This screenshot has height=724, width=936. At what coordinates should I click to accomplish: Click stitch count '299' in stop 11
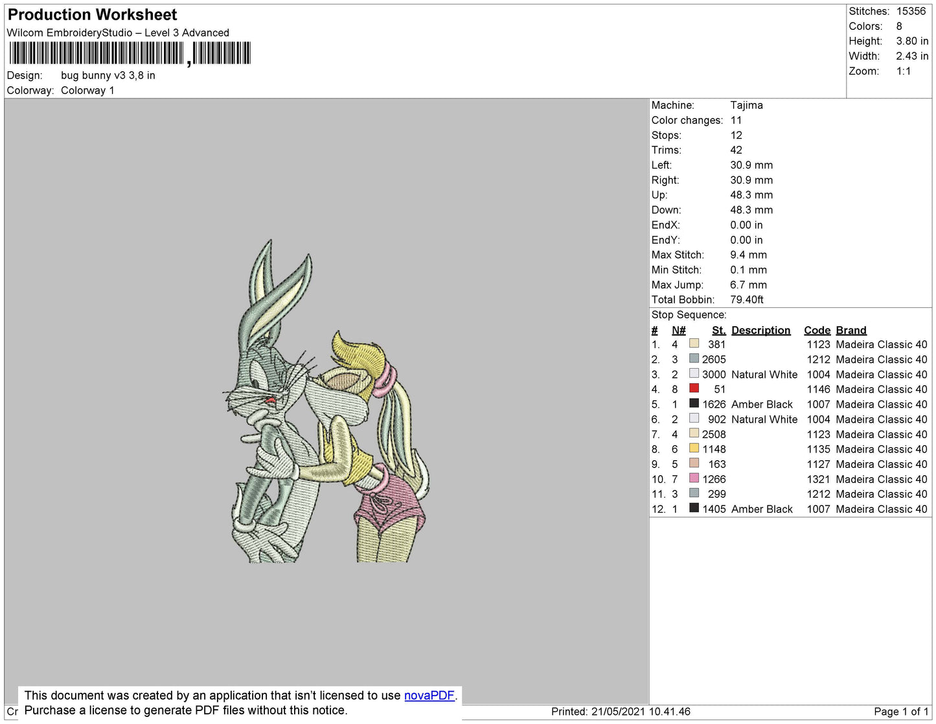[x=717, y=494]
